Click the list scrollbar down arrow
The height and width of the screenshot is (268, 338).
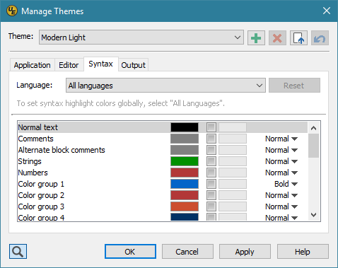(313, 215)
